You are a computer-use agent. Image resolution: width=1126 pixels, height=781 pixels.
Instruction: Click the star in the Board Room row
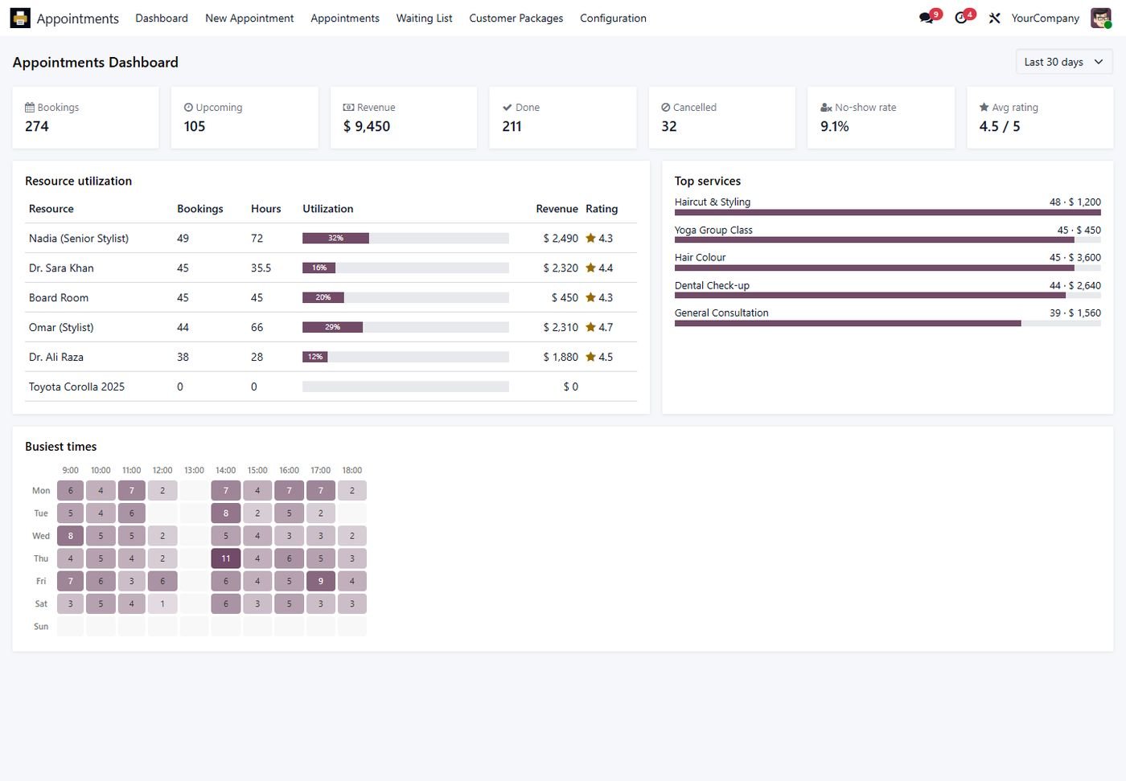pos(590,297)
